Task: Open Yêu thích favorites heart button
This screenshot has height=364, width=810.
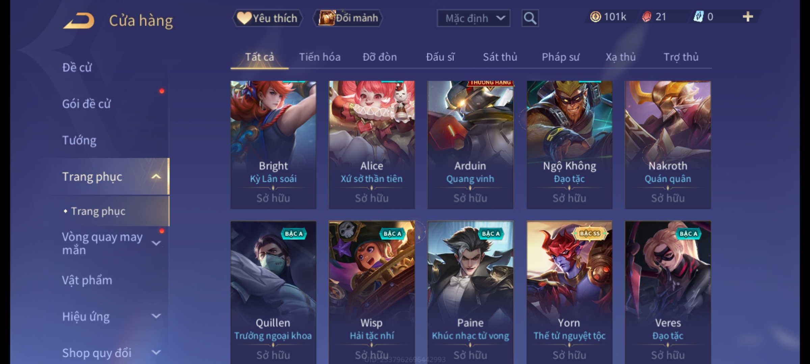Action: pyautogui.click(x=267, y=18)
